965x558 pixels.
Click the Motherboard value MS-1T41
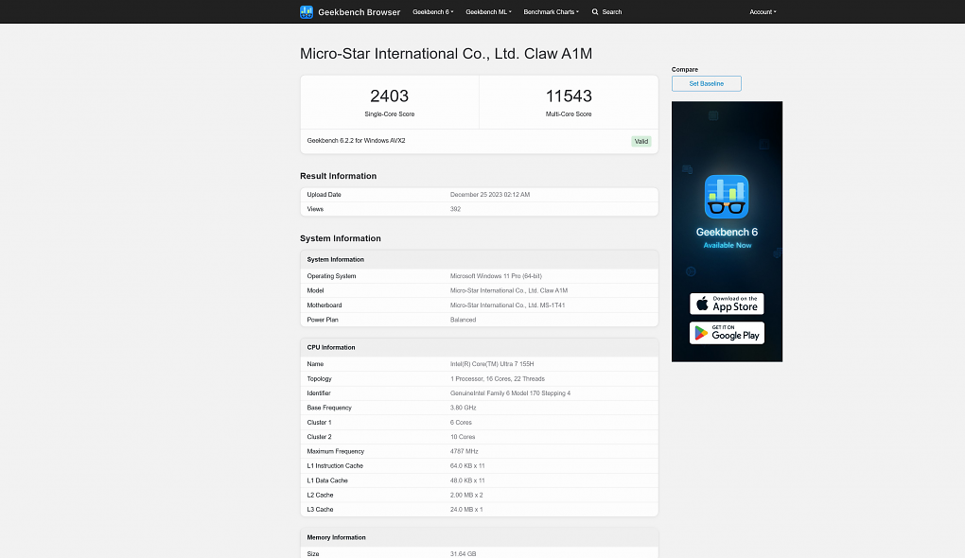(508, 305)
